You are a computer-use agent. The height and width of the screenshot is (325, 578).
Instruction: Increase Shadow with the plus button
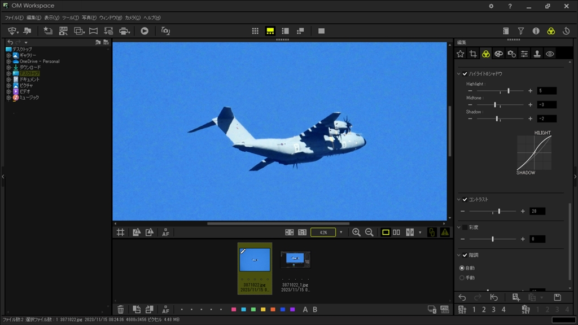click(x=530, y=118)
